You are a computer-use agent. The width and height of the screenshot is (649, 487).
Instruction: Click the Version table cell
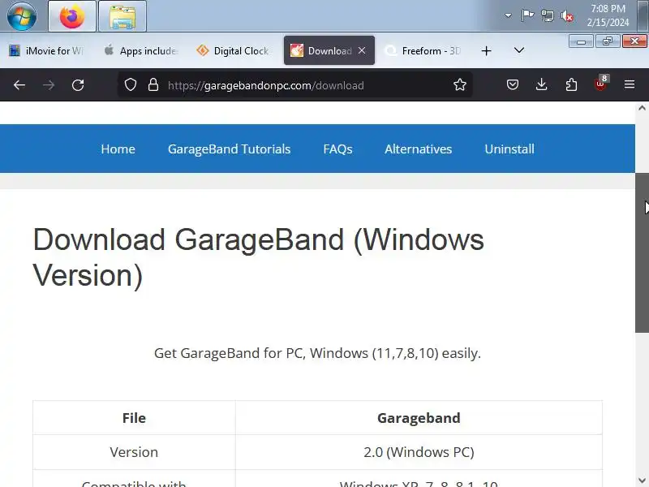134,452
